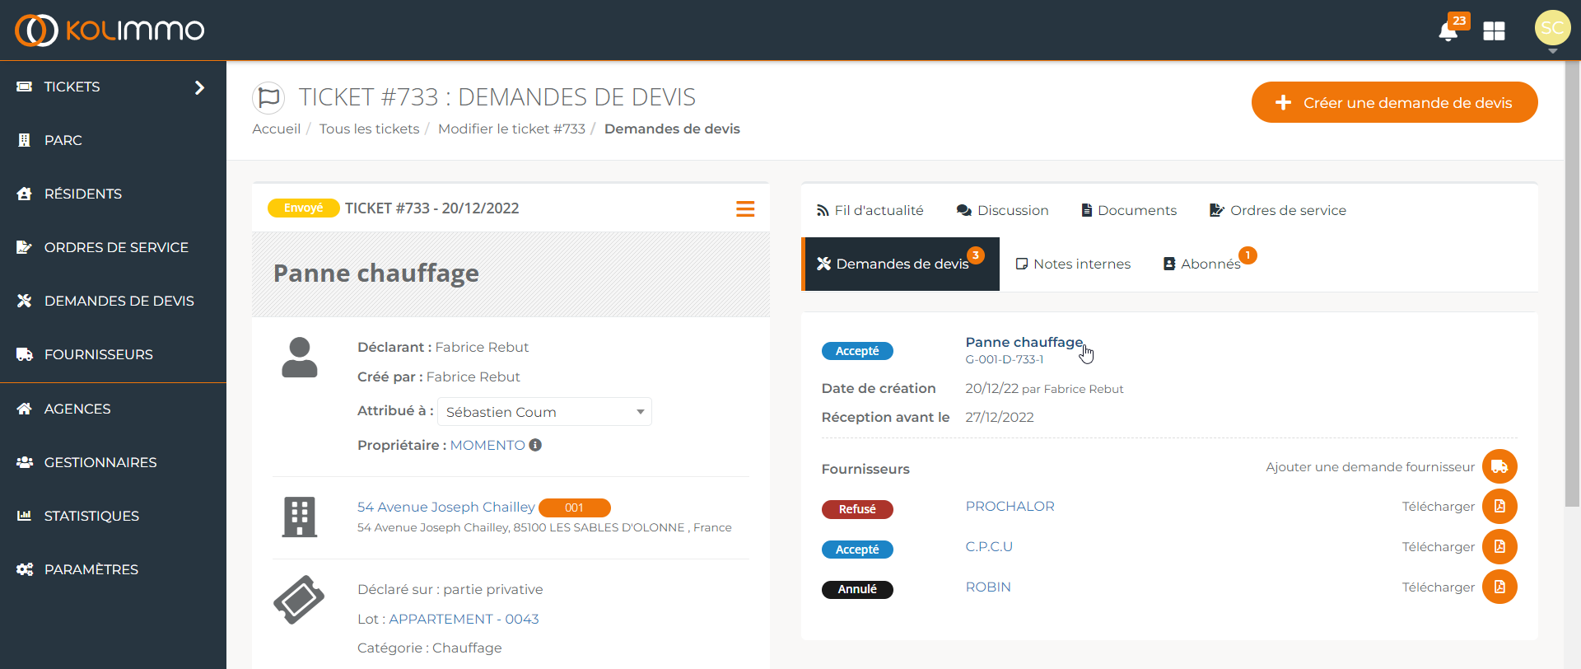The image size is (1581, 669).
Task: Click the ROBIN download PDF icon
Action: [1499, 587]
